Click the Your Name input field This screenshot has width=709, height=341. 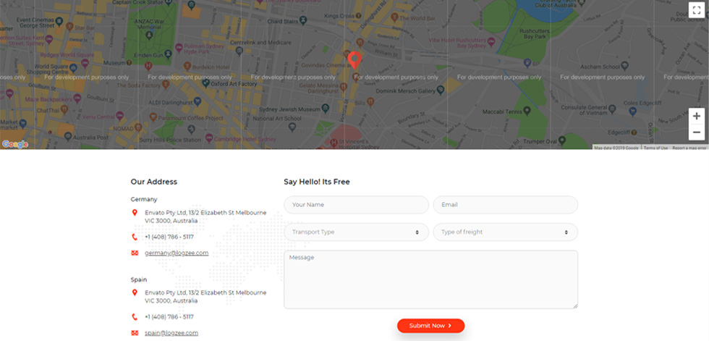click(356, 204)
